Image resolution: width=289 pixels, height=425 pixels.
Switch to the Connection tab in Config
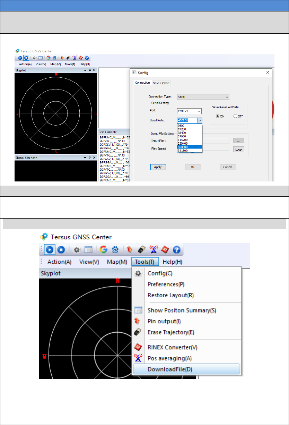pos(142,83)
